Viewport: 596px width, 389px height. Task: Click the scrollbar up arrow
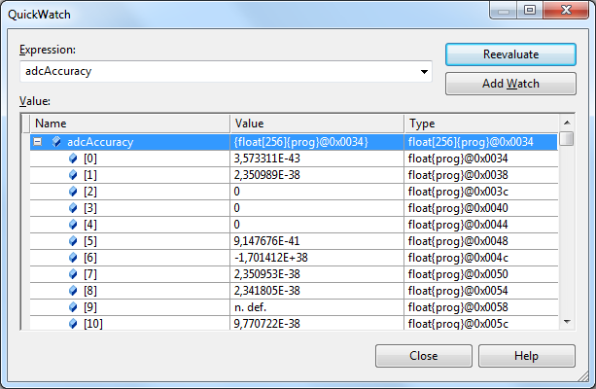click(567, 123)
